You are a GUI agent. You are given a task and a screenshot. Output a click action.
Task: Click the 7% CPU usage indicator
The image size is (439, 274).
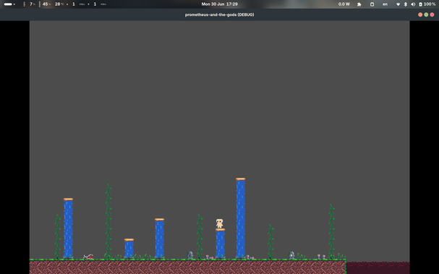30,4
